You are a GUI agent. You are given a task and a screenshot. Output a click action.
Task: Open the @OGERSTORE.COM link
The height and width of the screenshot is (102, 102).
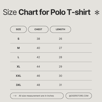tap(79, 96)
